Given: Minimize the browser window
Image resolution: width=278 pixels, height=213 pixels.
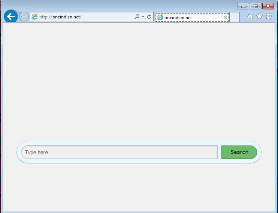Looking at the screenshot, I should [x=243, y=6].
